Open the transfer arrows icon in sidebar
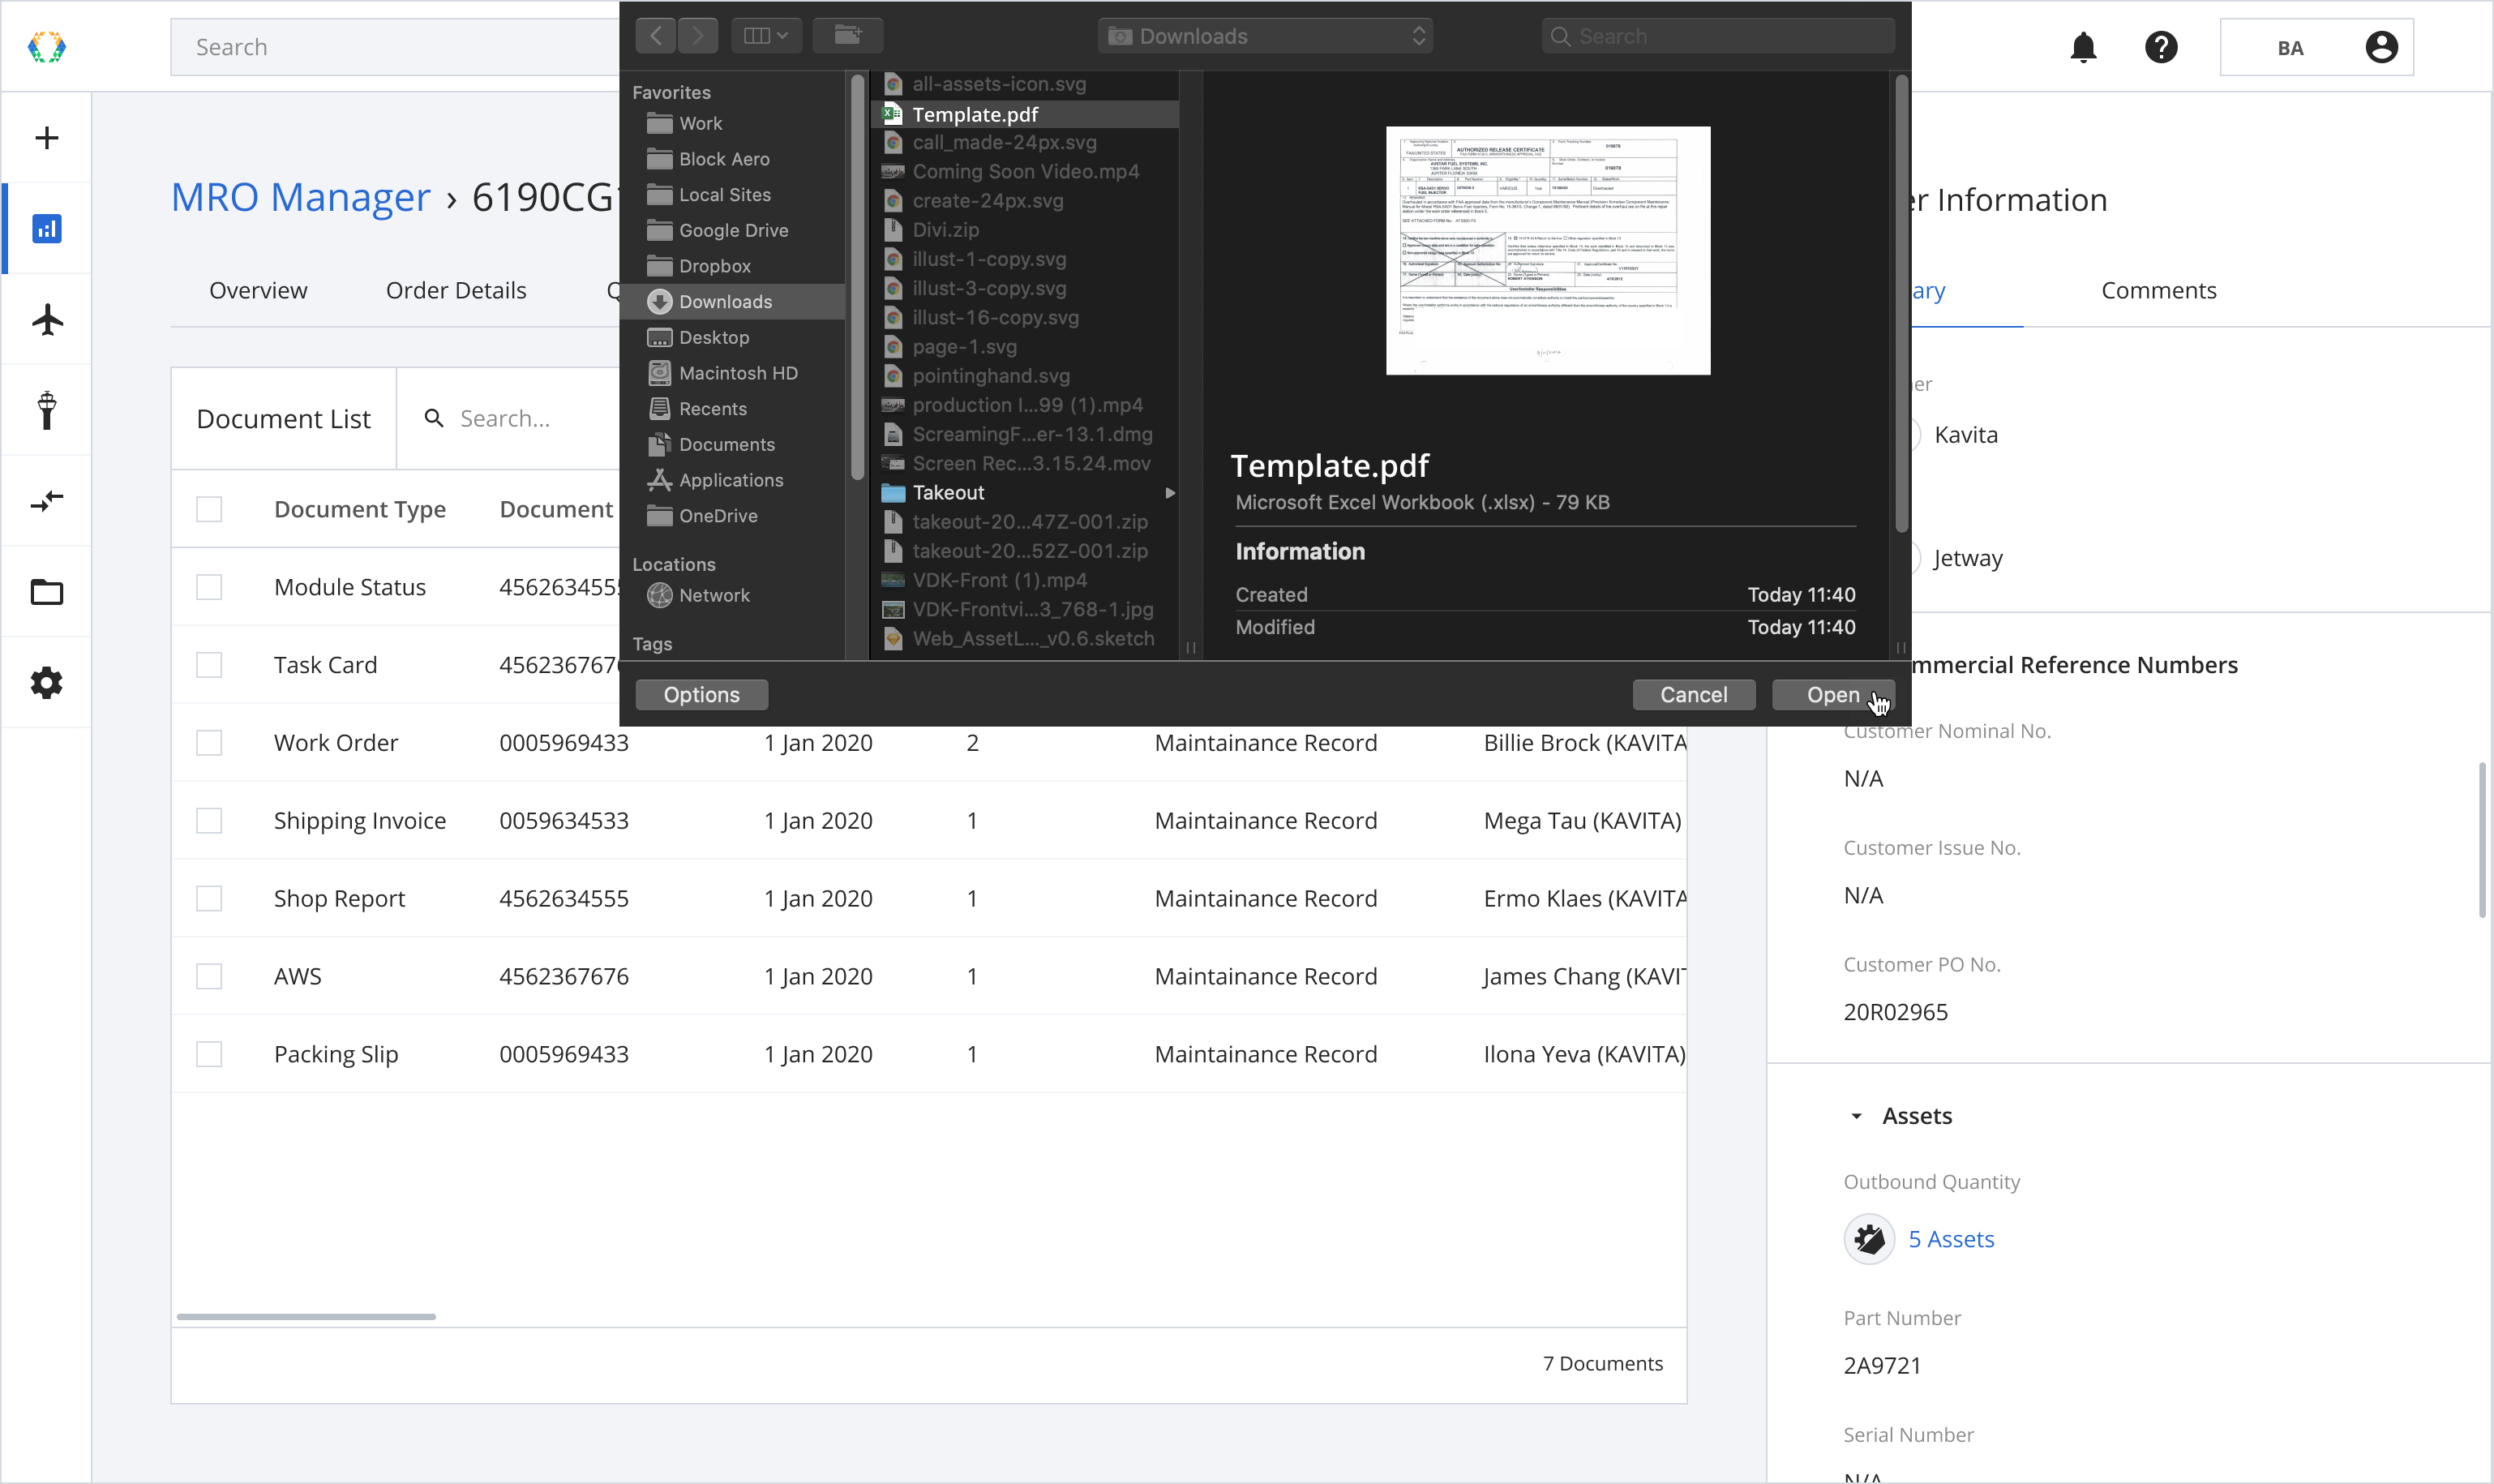2494x1484 pixels. click(x=46, y=501)
